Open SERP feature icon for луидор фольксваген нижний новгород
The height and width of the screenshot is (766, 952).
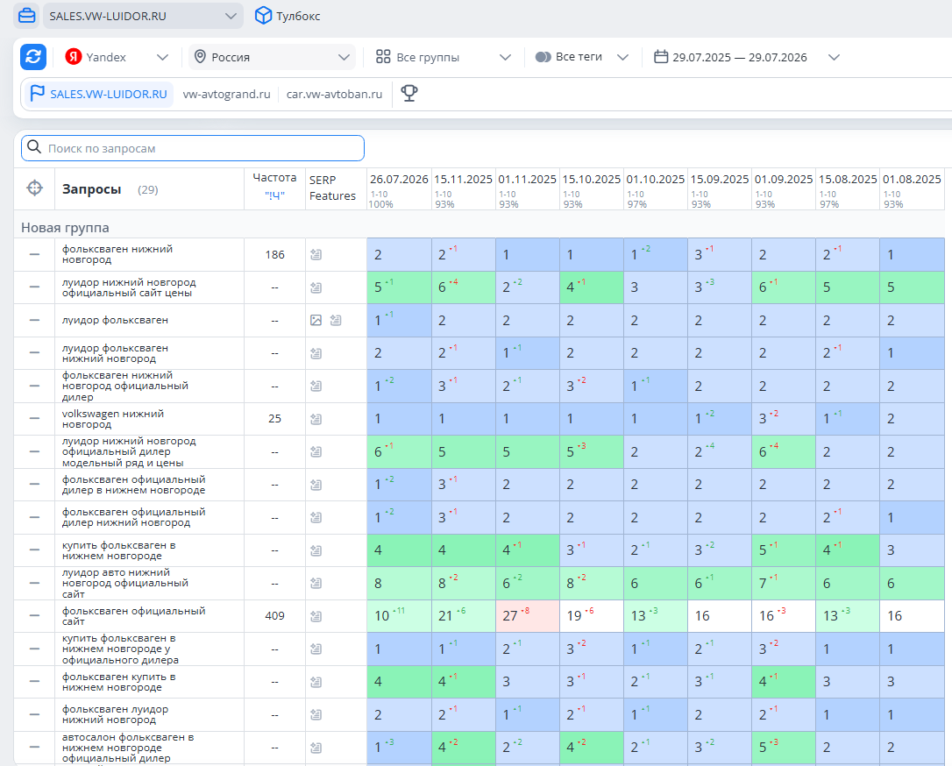(316, 353)
